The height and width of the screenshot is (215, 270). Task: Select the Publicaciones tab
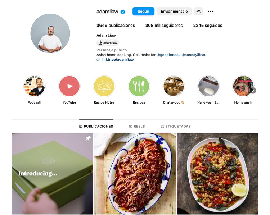pos(96,127)
